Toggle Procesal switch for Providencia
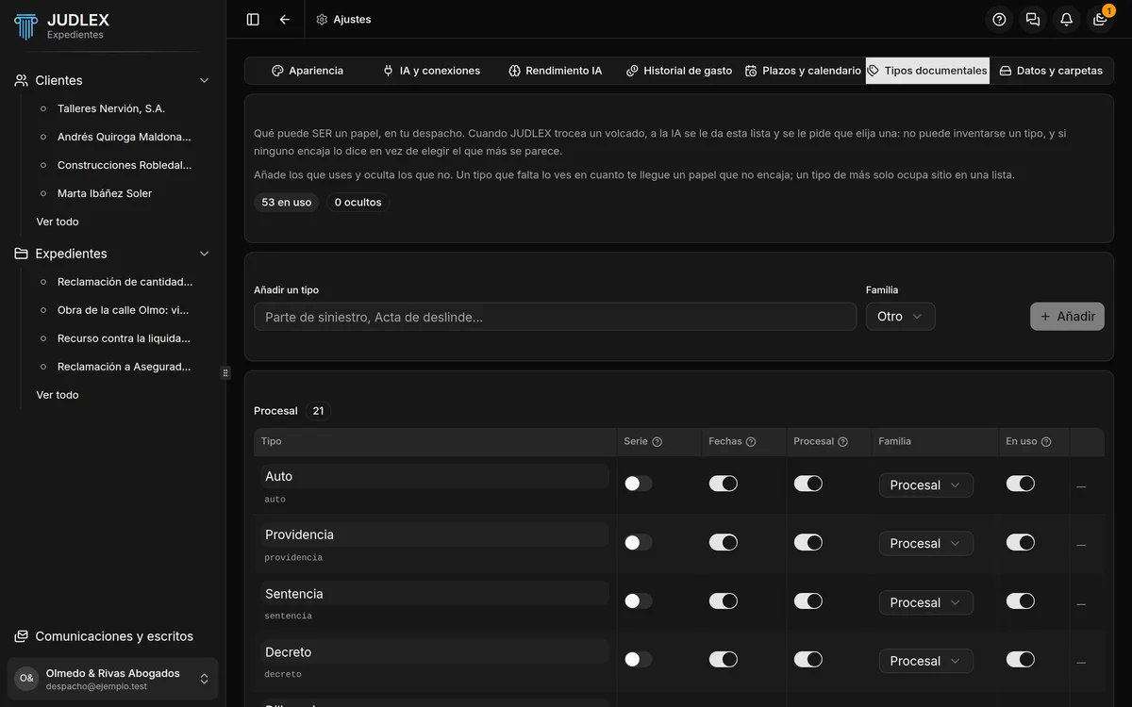 [807, 542]
